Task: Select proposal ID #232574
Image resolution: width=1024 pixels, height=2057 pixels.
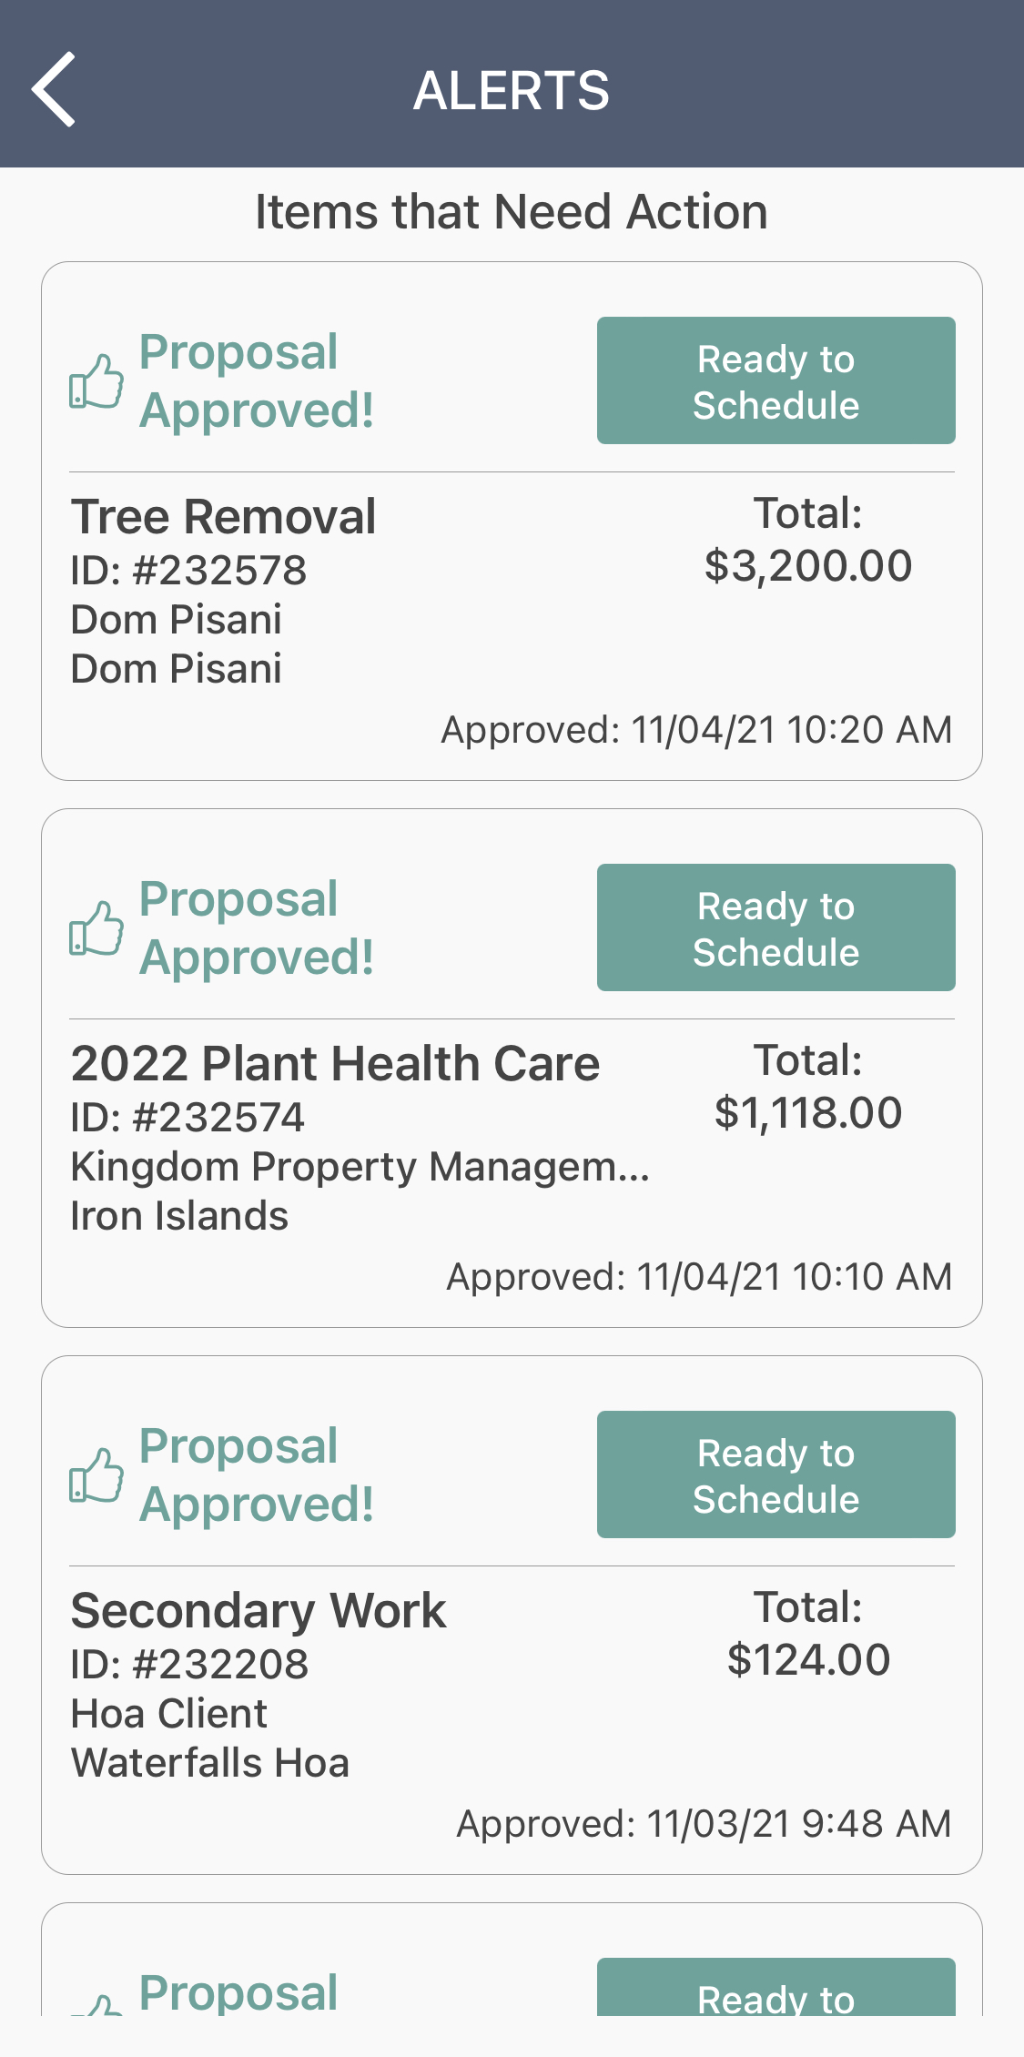Action: coord(188,1118)
